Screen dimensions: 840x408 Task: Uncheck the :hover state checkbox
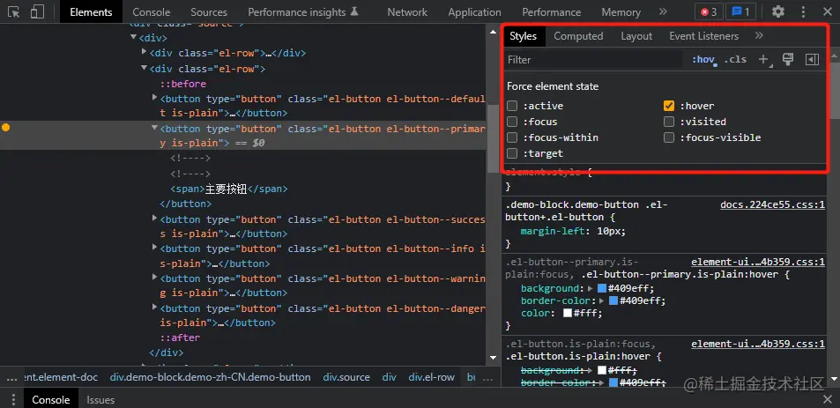669,106
